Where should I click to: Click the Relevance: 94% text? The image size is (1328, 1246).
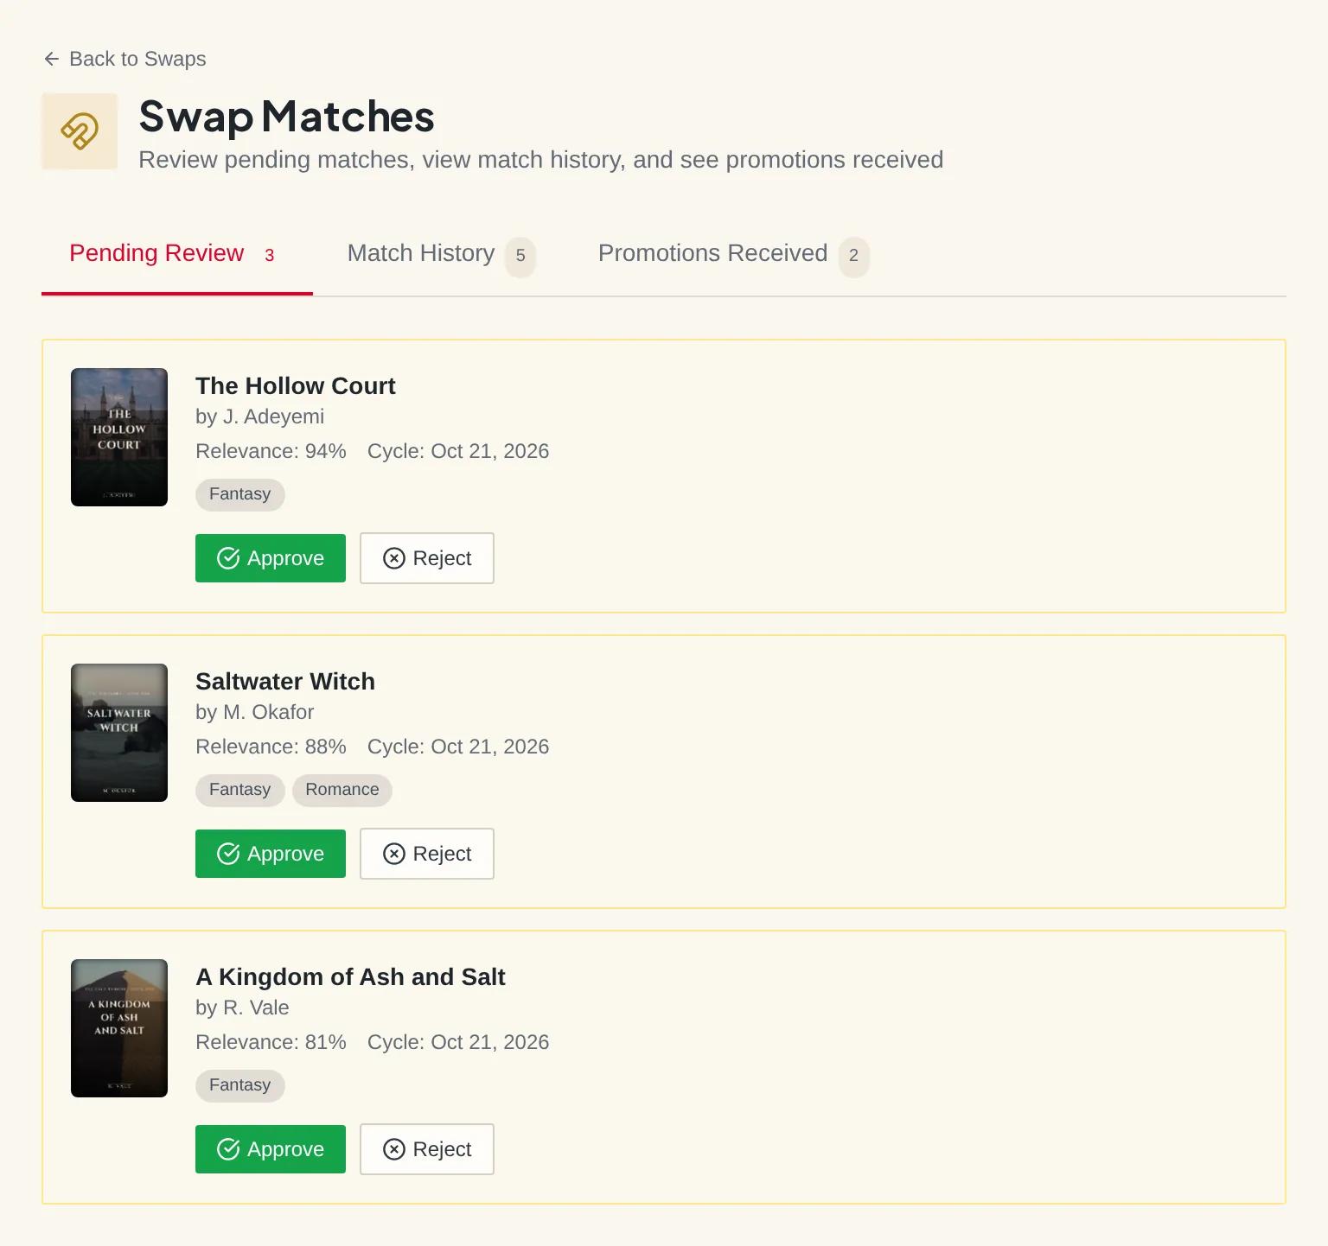[271, 451]
